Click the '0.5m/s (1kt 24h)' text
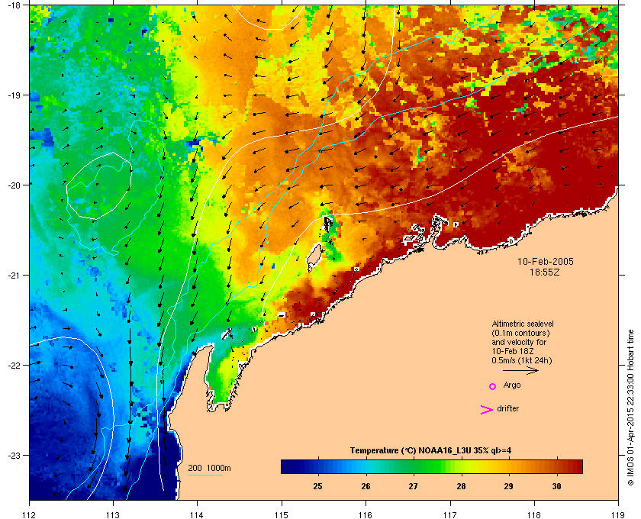641x519 pixels. click(x=522, y=361)
